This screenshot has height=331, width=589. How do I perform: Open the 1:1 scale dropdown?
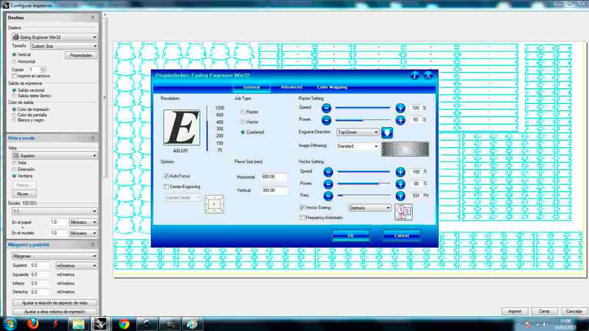[x=54, y=211]
